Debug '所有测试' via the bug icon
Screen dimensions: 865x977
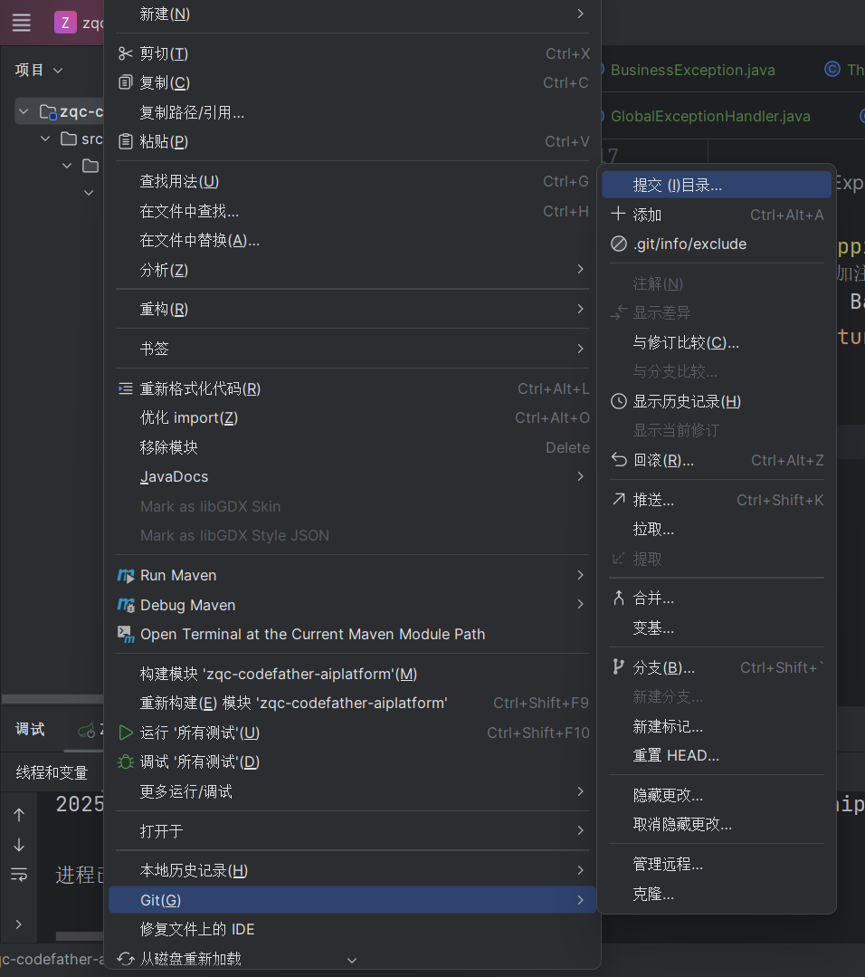pyautogui.click(x=126, y=761)
